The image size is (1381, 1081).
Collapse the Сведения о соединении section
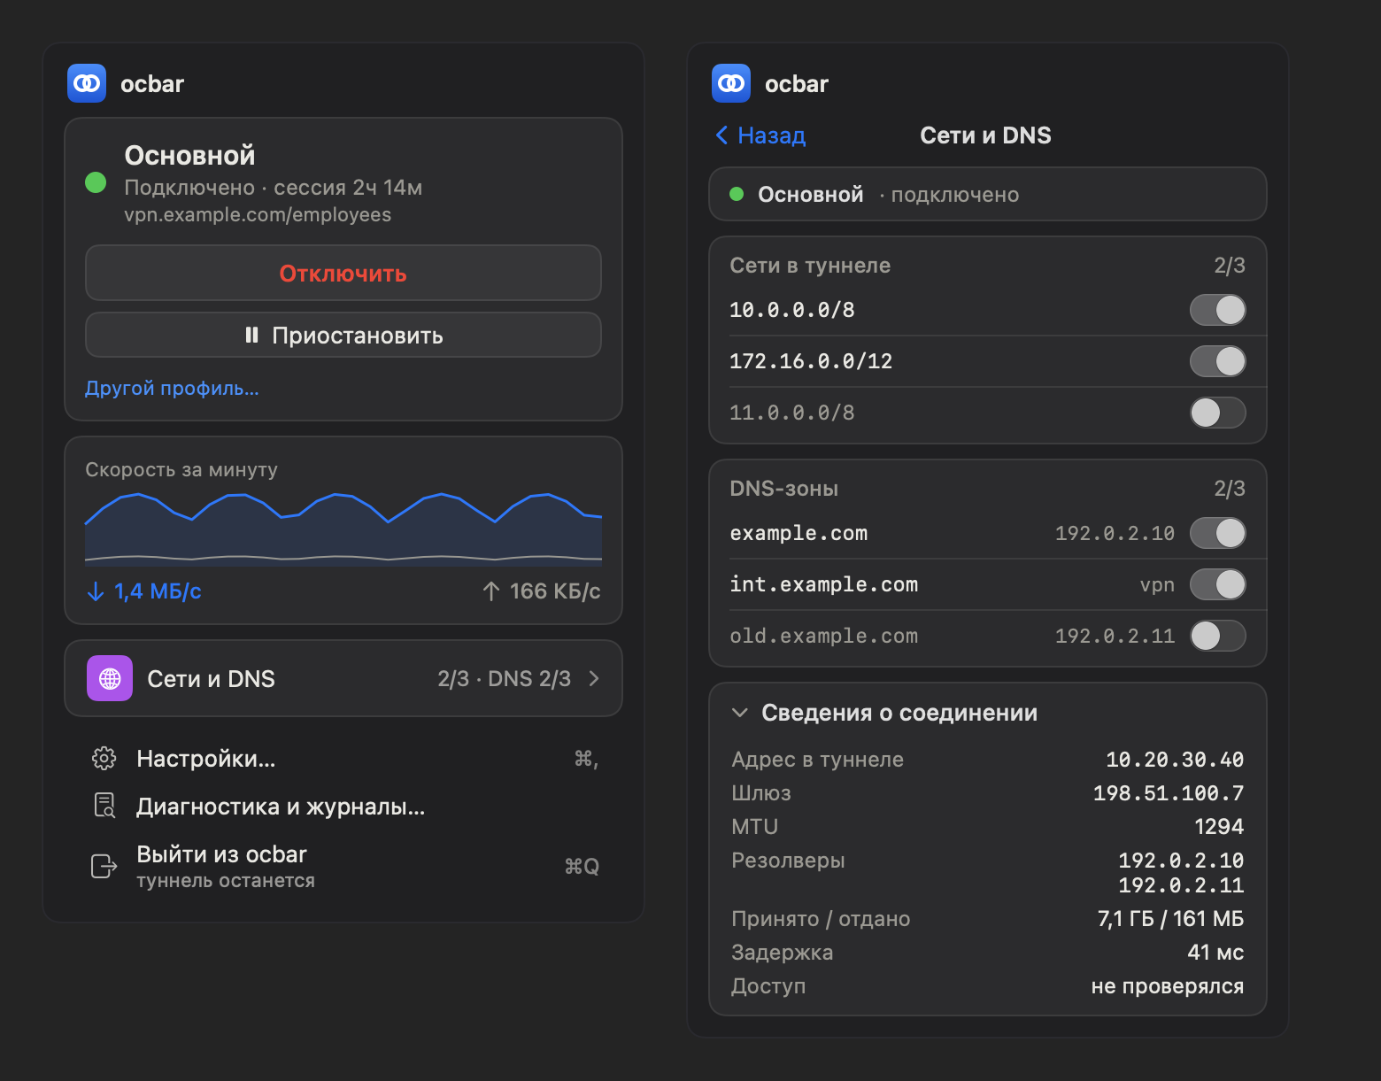pyautogui.click(x=740, y=713)
